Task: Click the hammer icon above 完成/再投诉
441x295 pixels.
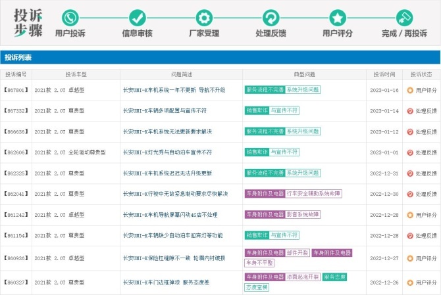Action: tap(404, 18)
